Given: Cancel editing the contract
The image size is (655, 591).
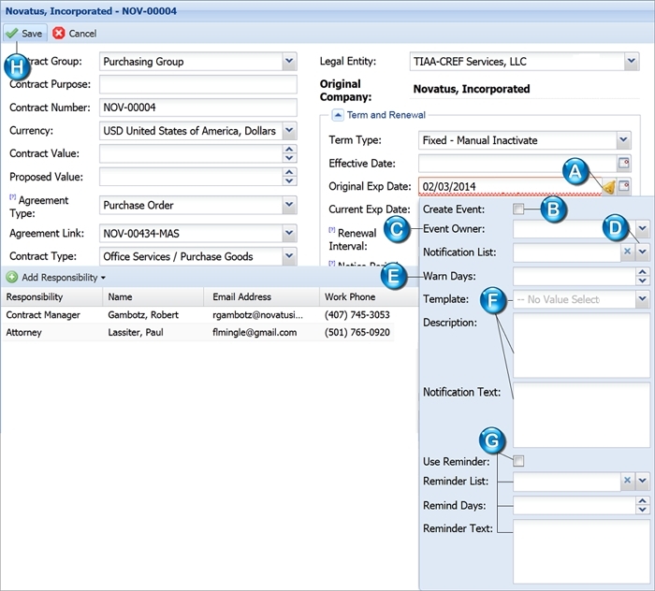Looking at the screenshot, I should (x=75, y=34).
